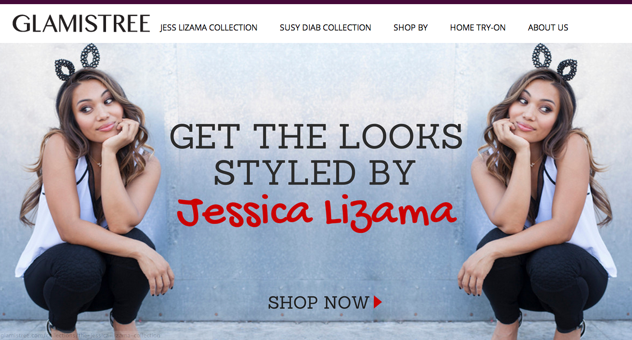This screenshot has height=340, width=632.
Task: Go to the Home Try-On page
Action: tap(478, 27)
